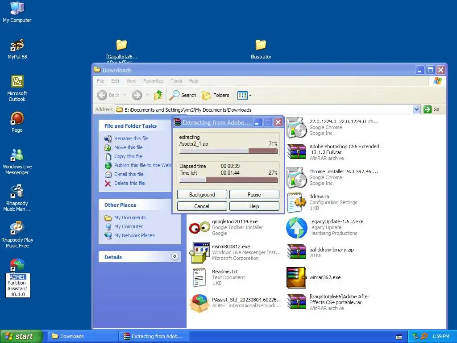457x343 pixels.
Task: Open the Favorites menu
Action: [154, 81]
